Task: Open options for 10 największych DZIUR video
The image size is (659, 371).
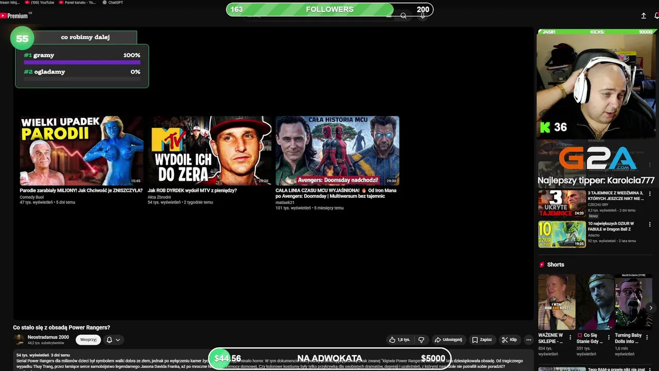Action: click(x=650, y=225)
